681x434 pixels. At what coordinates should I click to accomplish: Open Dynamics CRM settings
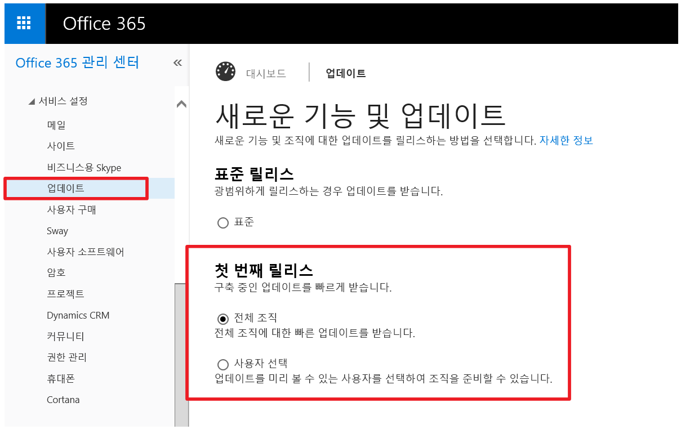(78, 315)
